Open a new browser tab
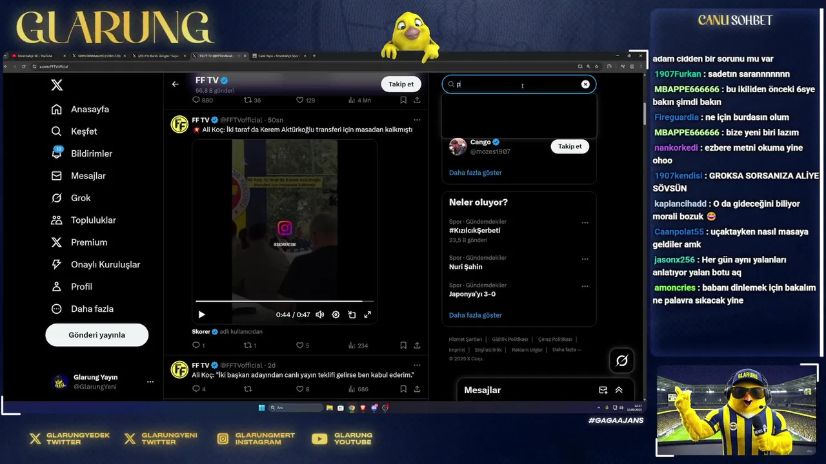Viewport: 826px width, 464px height. pos(314,56)
